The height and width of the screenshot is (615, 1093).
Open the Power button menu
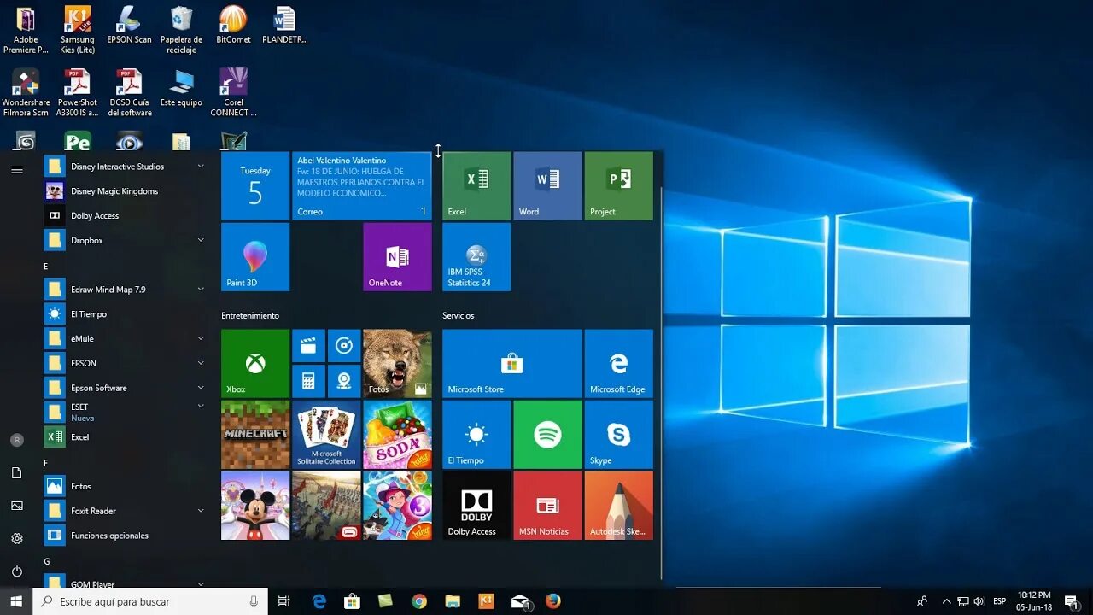point(16,571)
